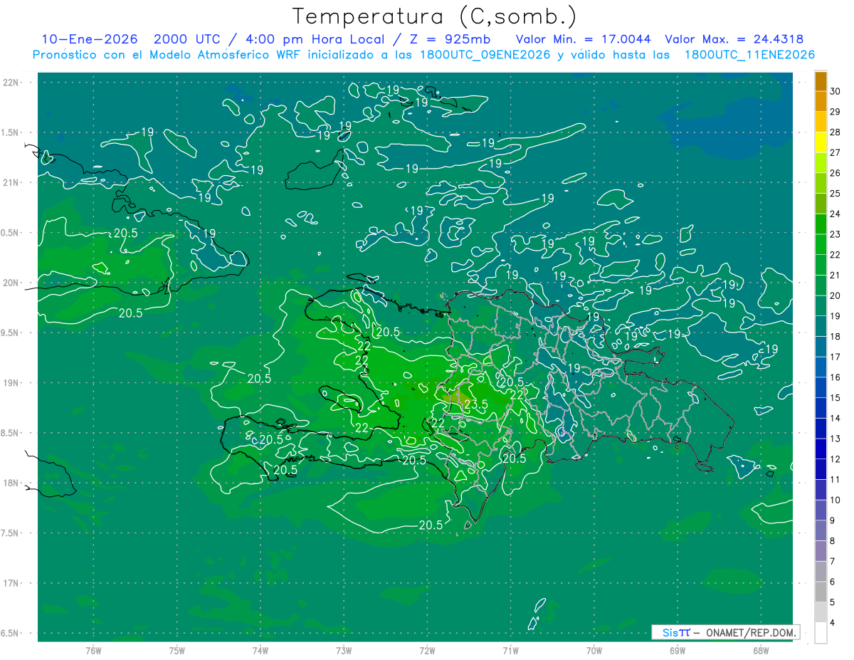Screen dimensions: 854x660
Task: Click the '75W' longitude label
Action: 177,650
